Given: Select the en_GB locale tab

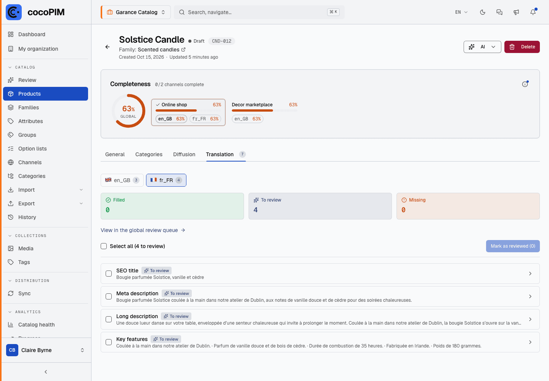Looking at the screenshot, I should pyautogui.click(x=122, y=180).
